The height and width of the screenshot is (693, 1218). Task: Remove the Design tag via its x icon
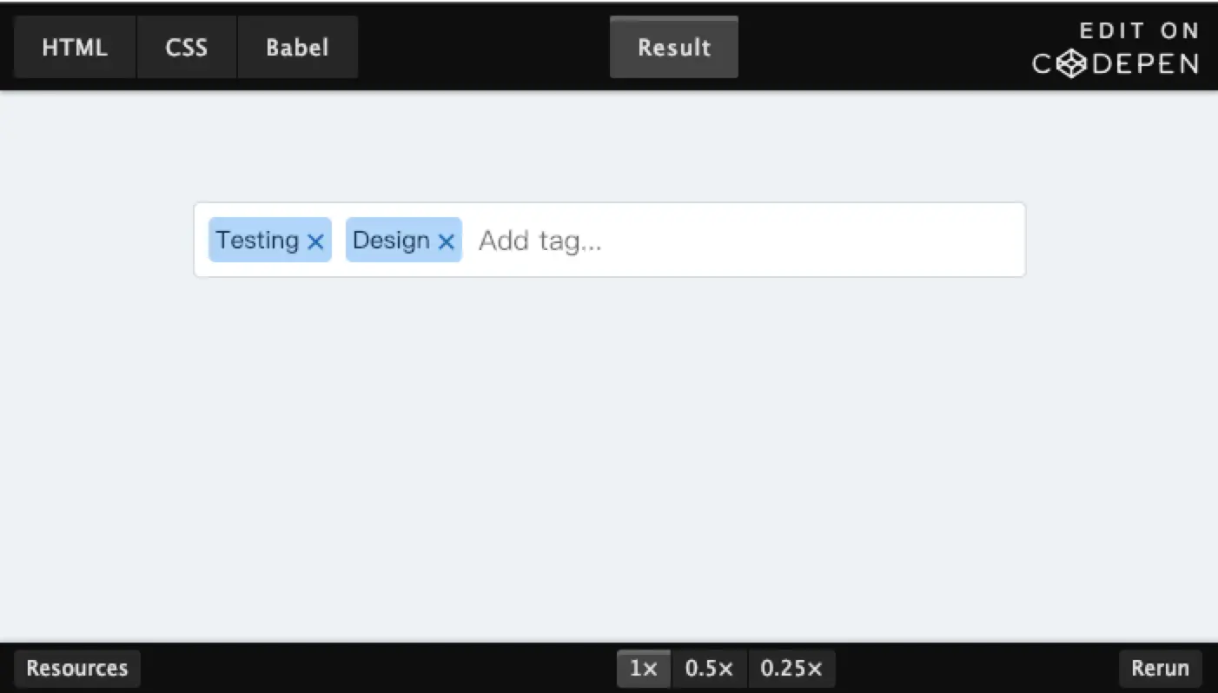(x=446, y=241)
